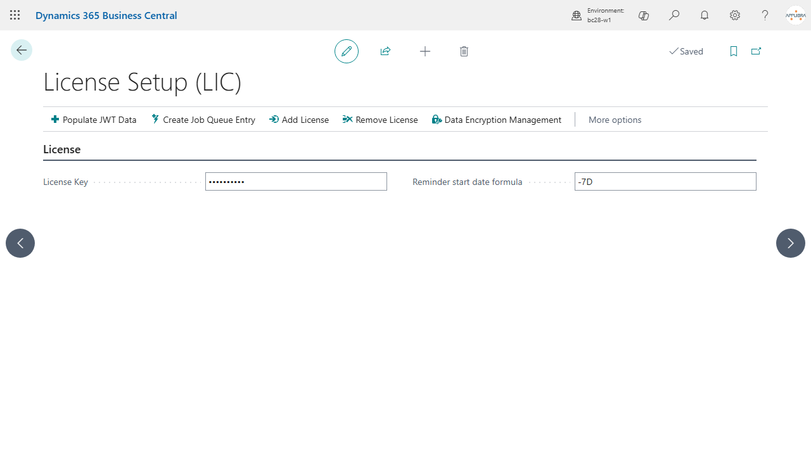Go to next record arrow
The width and height of the screenshot is (811, 456).
791,243
